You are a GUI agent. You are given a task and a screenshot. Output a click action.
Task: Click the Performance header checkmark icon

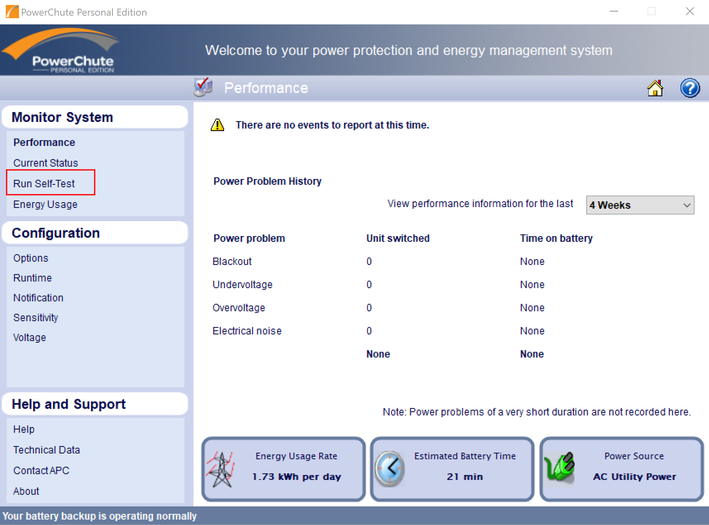coord(203,87)
